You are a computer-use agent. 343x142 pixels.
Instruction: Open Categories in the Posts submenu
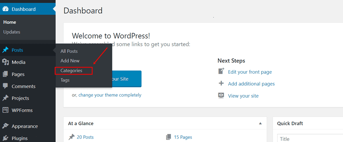(71, 71)
